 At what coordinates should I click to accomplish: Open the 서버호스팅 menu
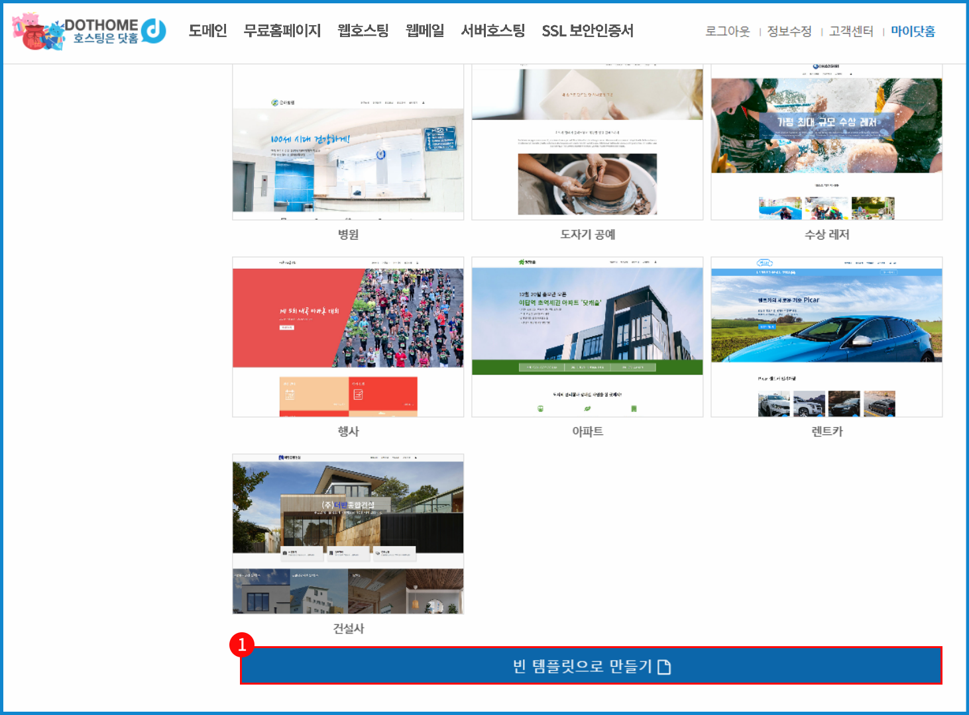(x=493, y=31)
